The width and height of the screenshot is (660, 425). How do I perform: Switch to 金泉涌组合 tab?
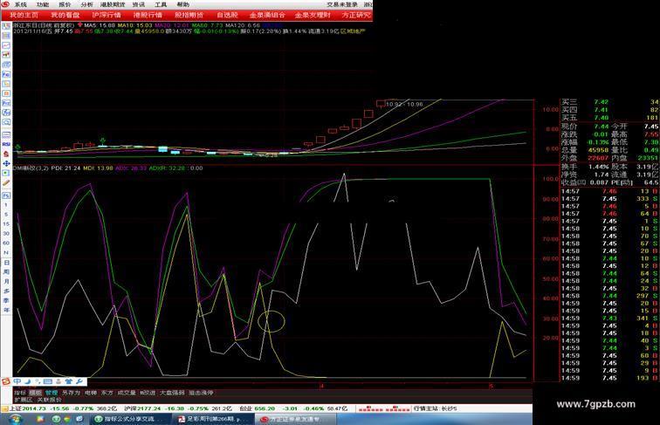(x=267, y=15)
